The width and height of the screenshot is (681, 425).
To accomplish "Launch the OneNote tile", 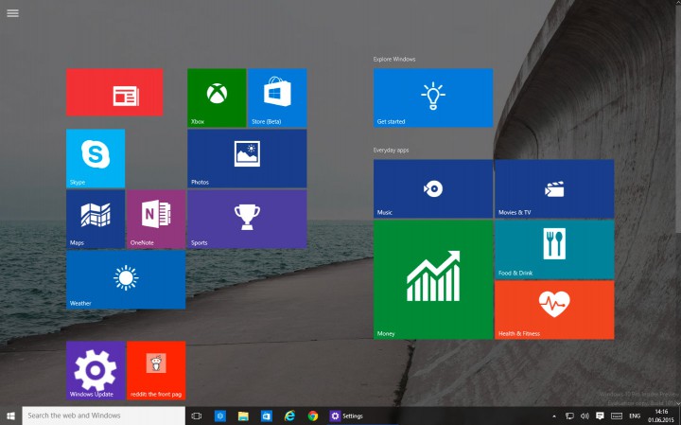I will tap(156, 219).
